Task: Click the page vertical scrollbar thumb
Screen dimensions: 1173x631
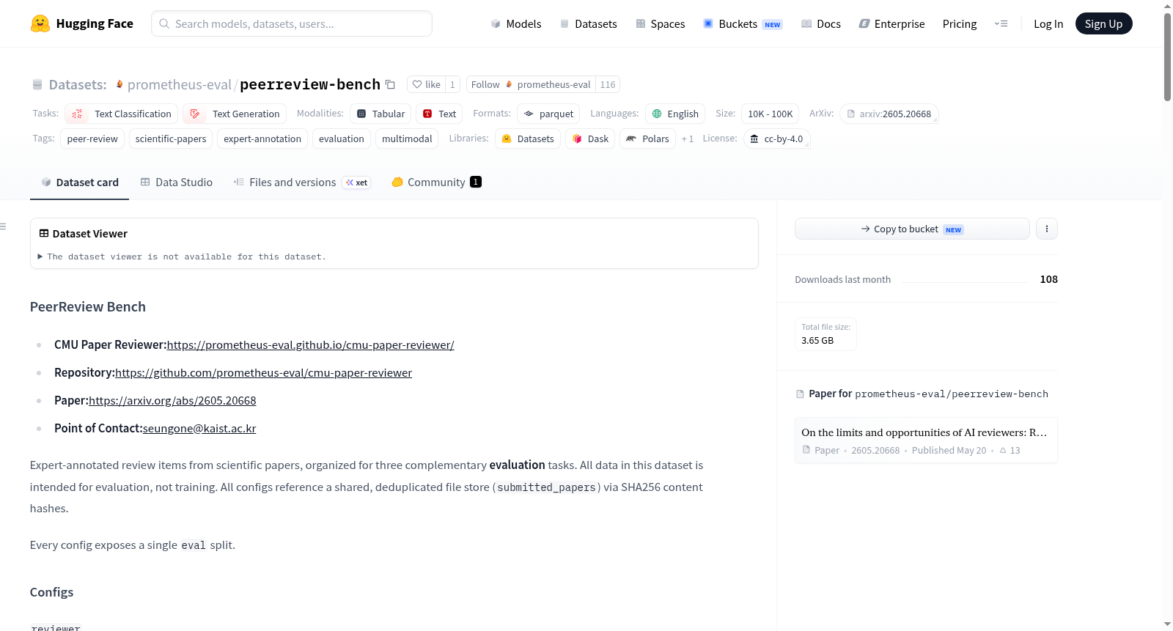Action: tap(1167, 57)
